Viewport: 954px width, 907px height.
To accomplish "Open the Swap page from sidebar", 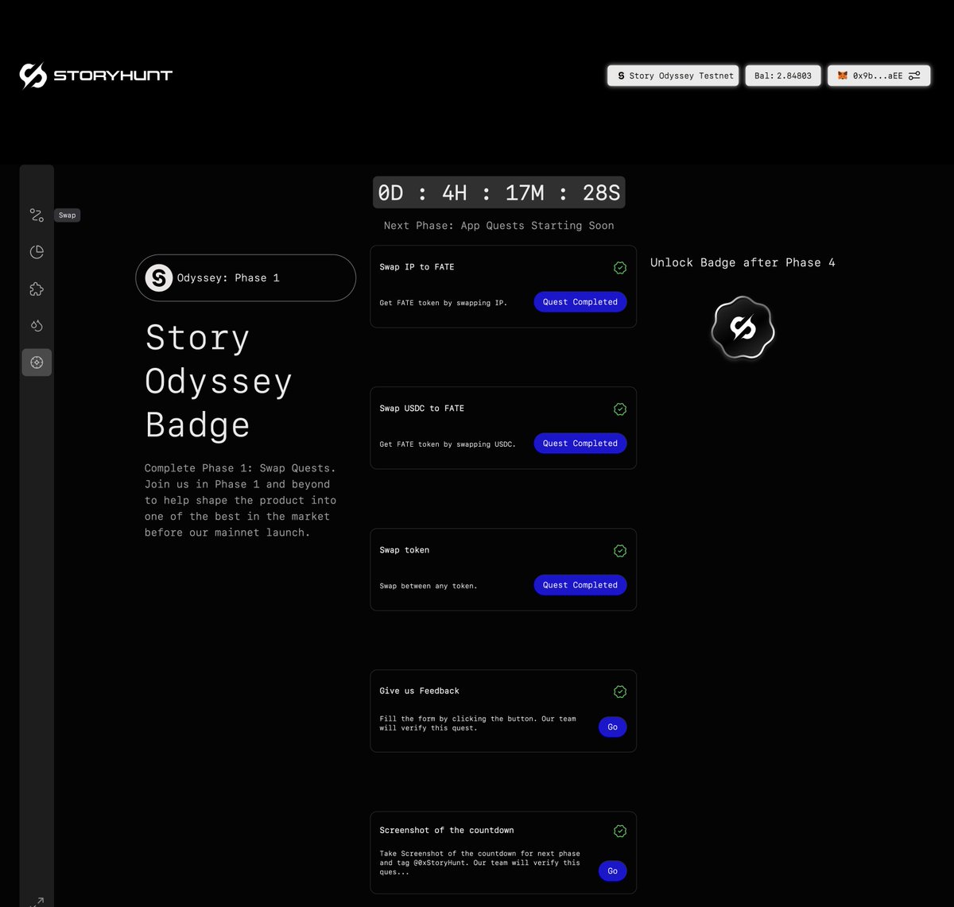I will 37,215.
